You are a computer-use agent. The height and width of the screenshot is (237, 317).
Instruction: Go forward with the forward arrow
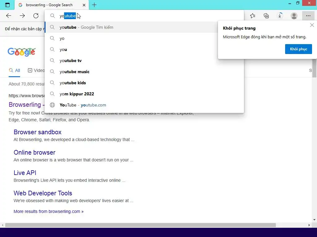coord(22,16)
